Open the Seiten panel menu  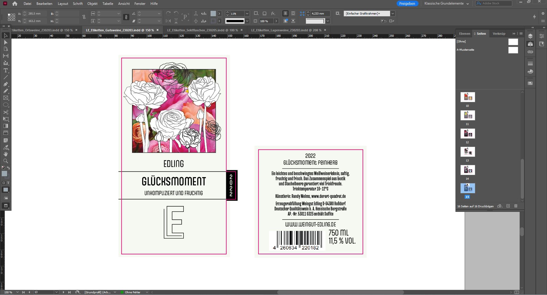pos(521,34)
